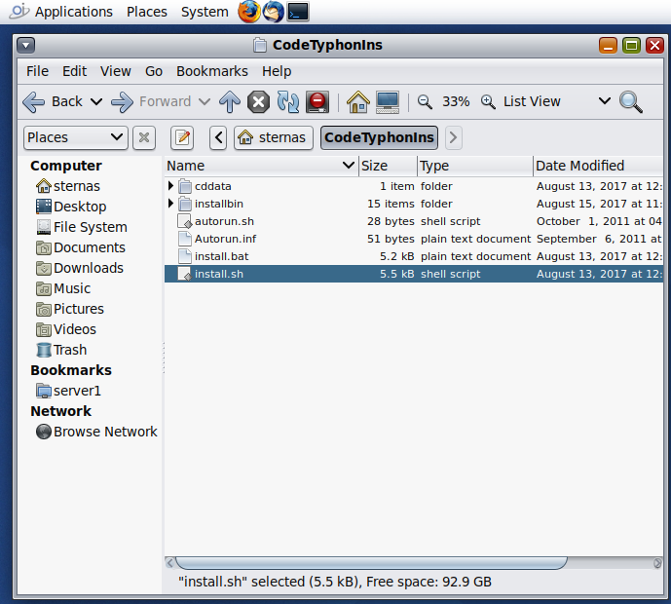Launch the terminal from the top panel
671x604 pixels.
(298, 12)
